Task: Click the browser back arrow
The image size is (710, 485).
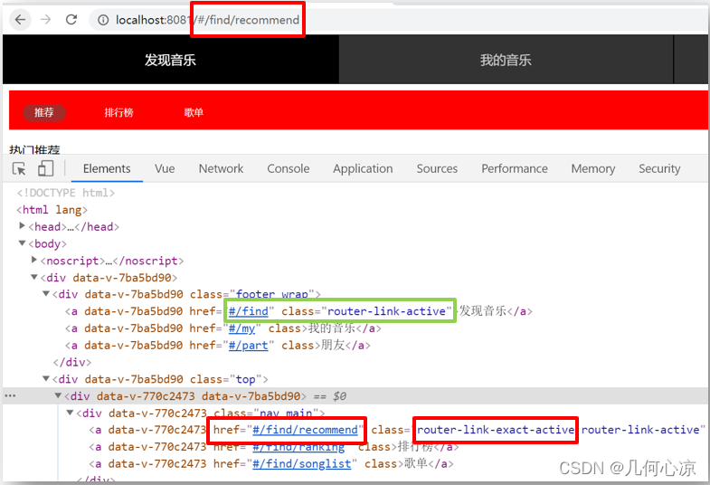Action: (x=21, y=20)
